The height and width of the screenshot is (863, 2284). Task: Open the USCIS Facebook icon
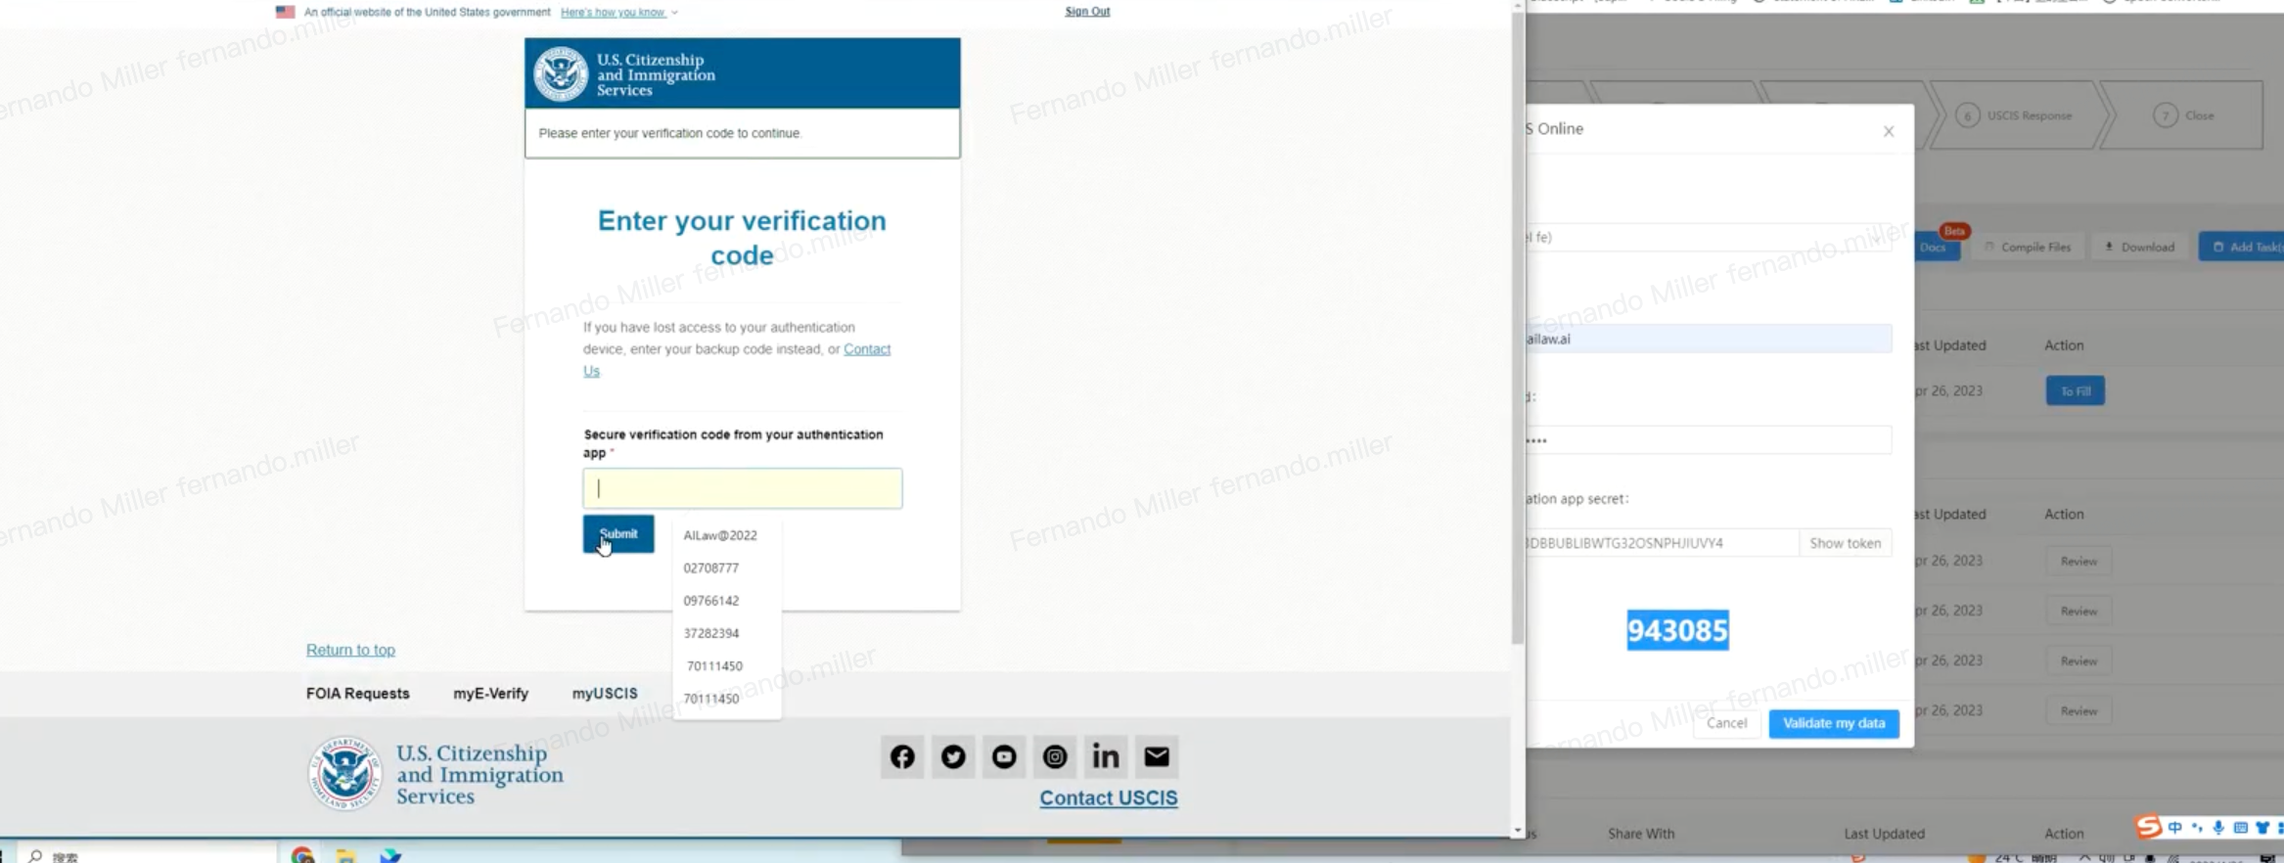(x=901, y=756)
